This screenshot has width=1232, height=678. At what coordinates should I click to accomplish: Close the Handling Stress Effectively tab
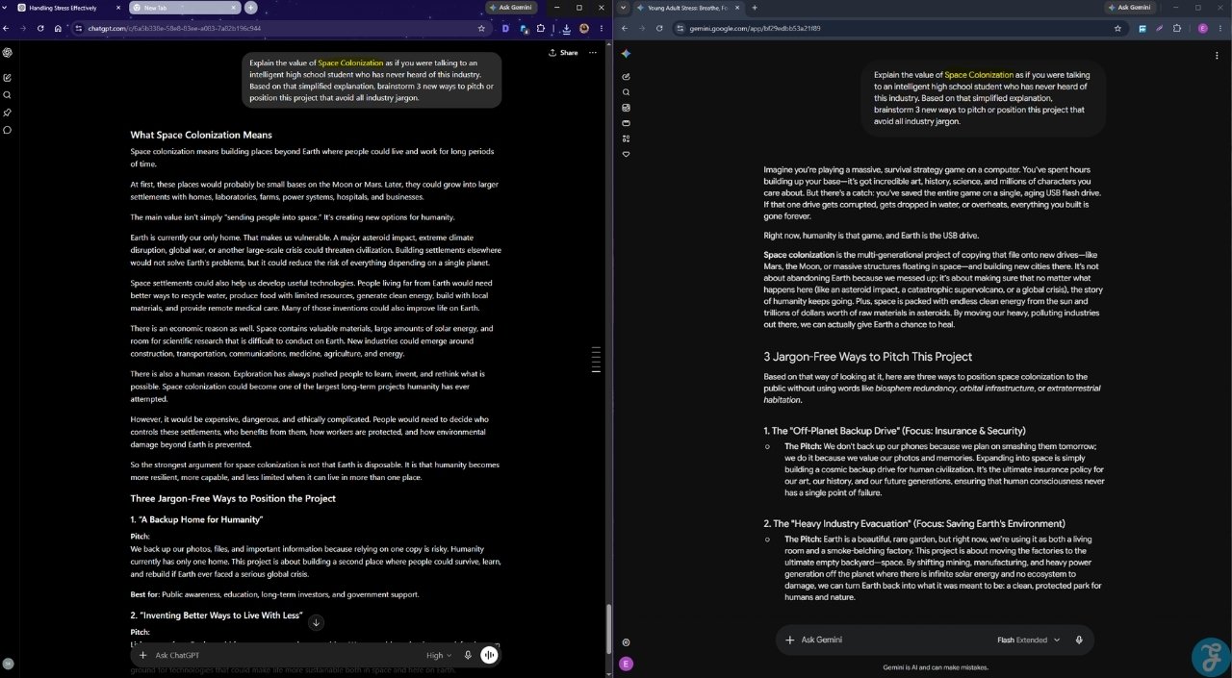click(118, 8)
